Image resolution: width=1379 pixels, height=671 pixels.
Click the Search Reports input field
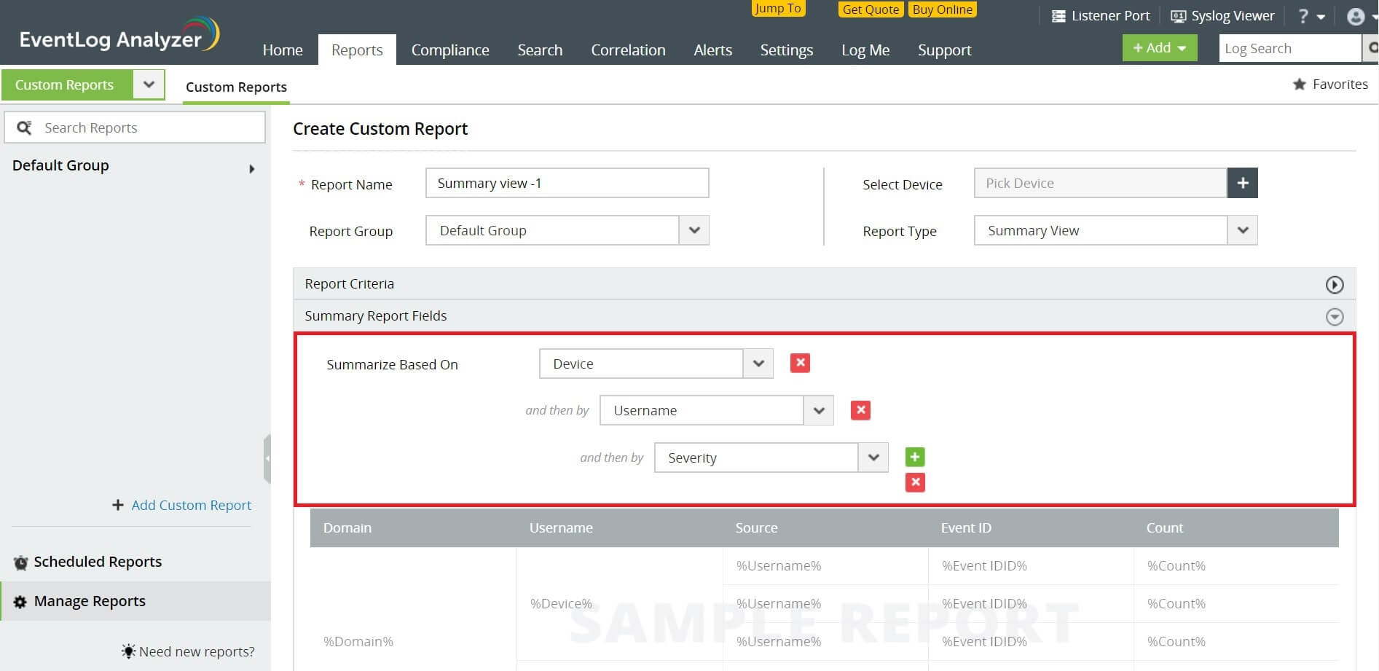(x=135, y=127)
